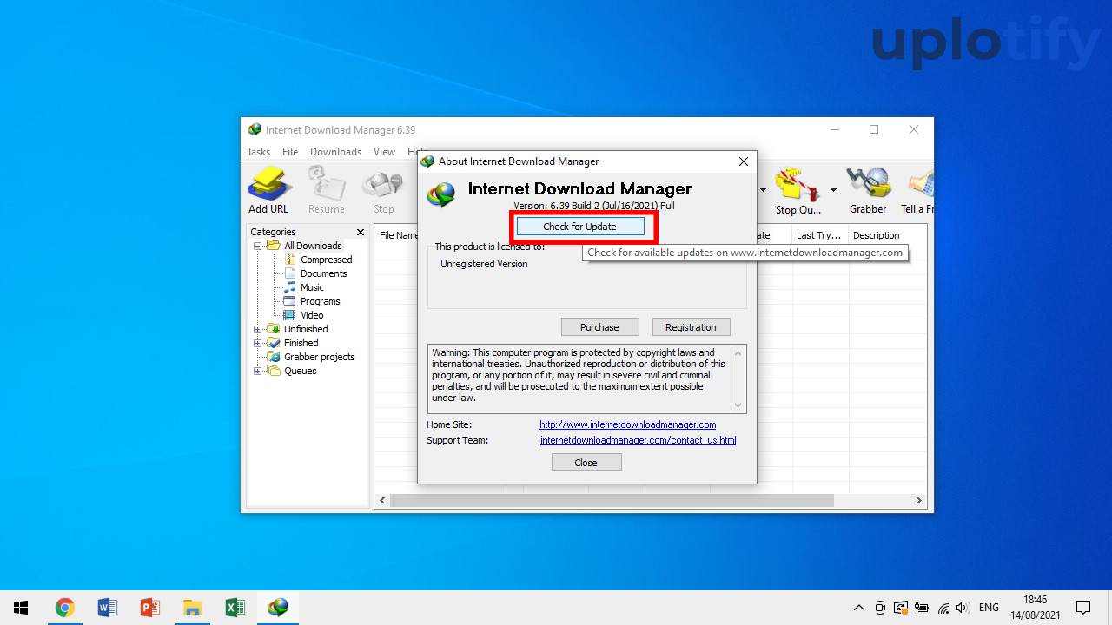
Task: Expand the Unfinished tree node
Action: click(258, 329)
